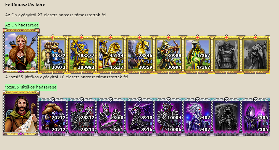This screenshot has width=279, height=150.
Task: Click the purple necromancer unit with 7305
Action: [256, 117]
